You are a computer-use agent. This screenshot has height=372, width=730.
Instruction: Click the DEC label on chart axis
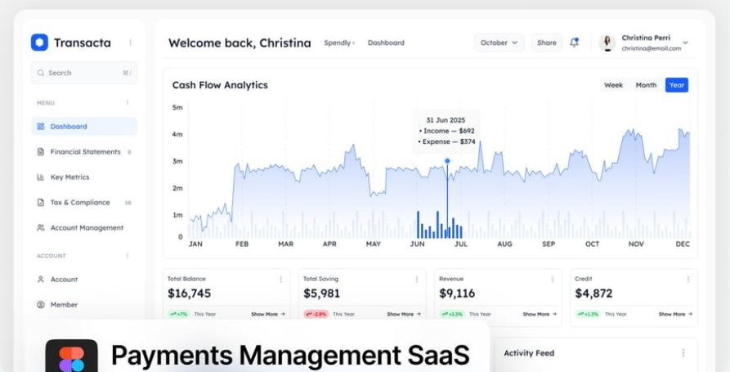pos(683,244)
